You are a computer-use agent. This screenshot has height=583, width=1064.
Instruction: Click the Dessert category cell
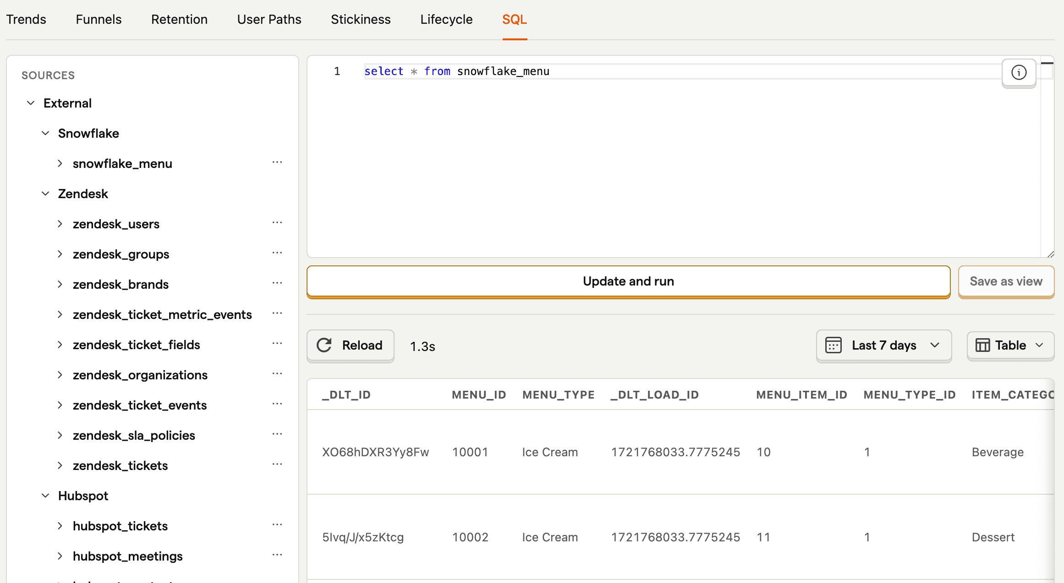pyautogui.click(x=993, y=537)
